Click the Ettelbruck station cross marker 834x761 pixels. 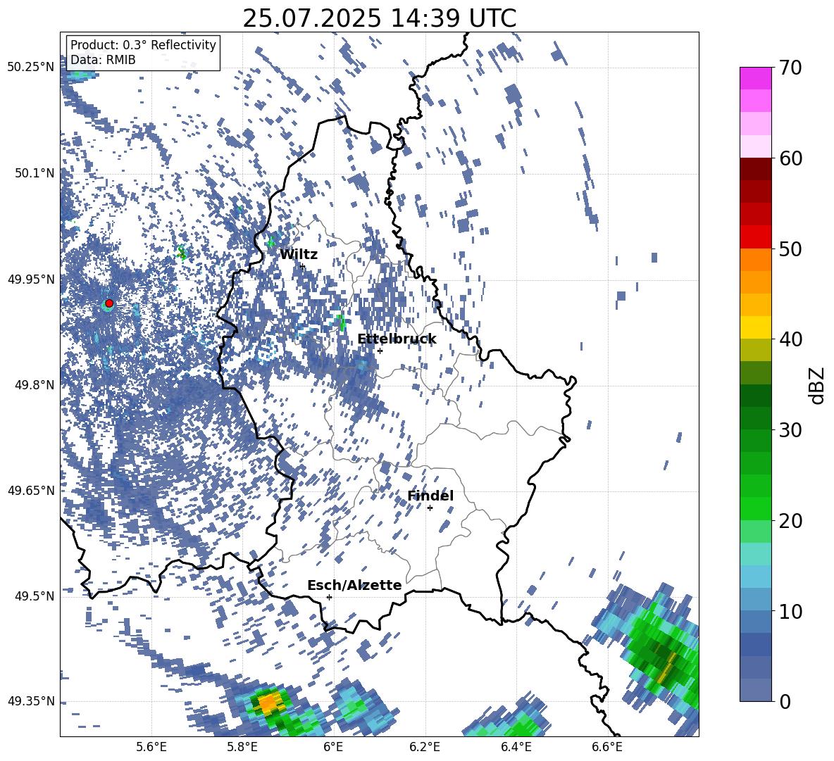380,351
